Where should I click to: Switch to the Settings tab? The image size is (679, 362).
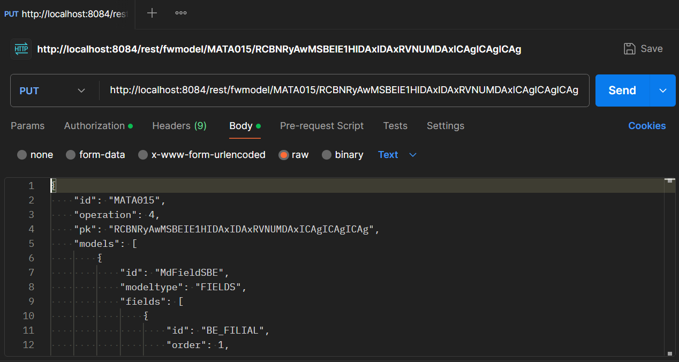tap(446, 126)
